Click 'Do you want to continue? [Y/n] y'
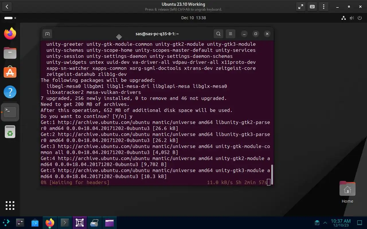The width and height of the screenshot is (367, 229). pyautogui.click(x=87, y=116)
